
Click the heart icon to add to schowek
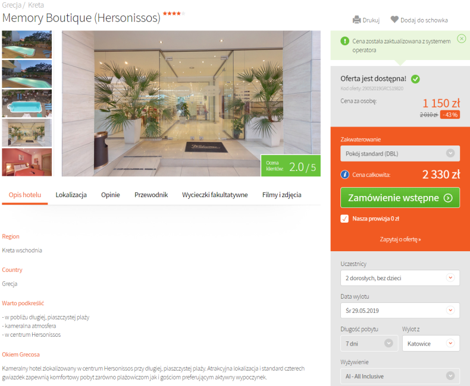pyautogui.click(x=394, y=20)
